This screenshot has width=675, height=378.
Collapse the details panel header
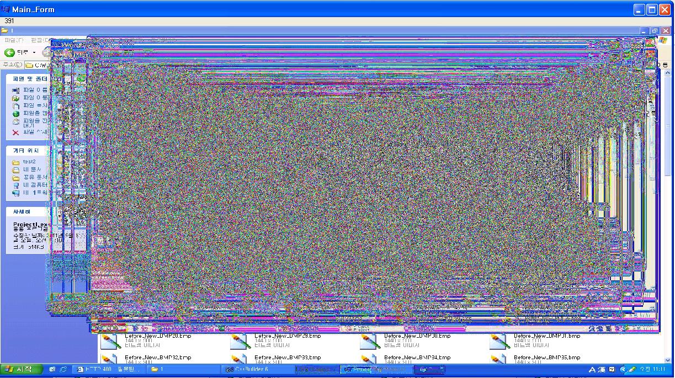coord(22,211)
